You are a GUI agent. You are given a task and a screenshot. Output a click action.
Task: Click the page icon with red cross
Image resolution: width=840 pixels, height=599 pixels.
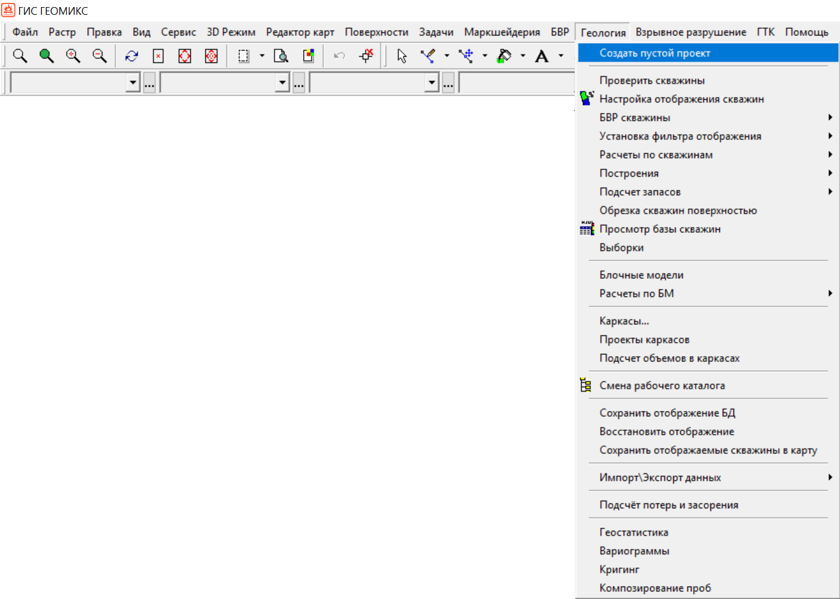158,56
